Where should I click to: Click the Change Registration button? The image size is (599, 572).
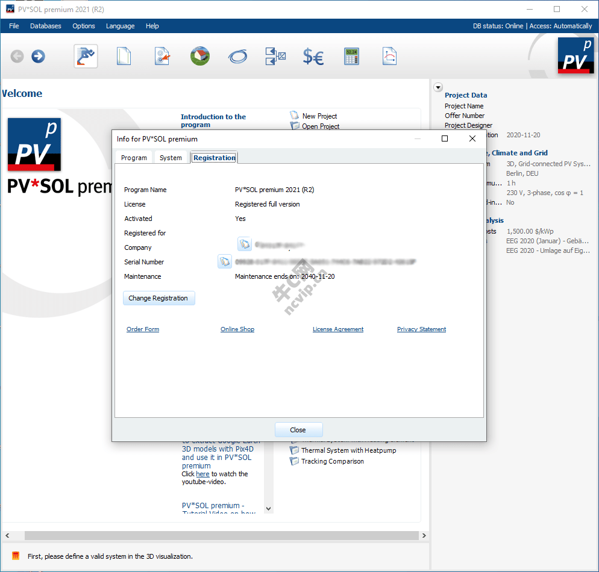[158, 298]
